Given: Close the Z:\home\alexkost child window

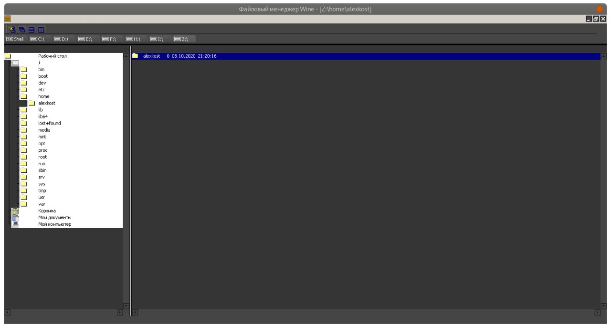Looking at the screenshot, I should [603, 19].
